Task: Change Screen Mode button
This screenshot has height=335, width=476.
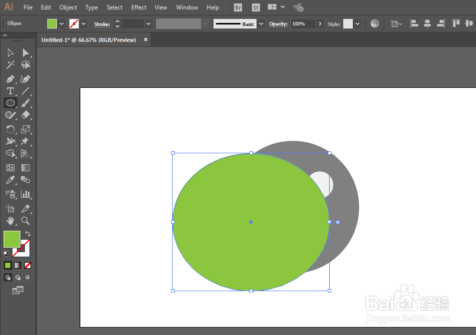Action: click(18, 291)
